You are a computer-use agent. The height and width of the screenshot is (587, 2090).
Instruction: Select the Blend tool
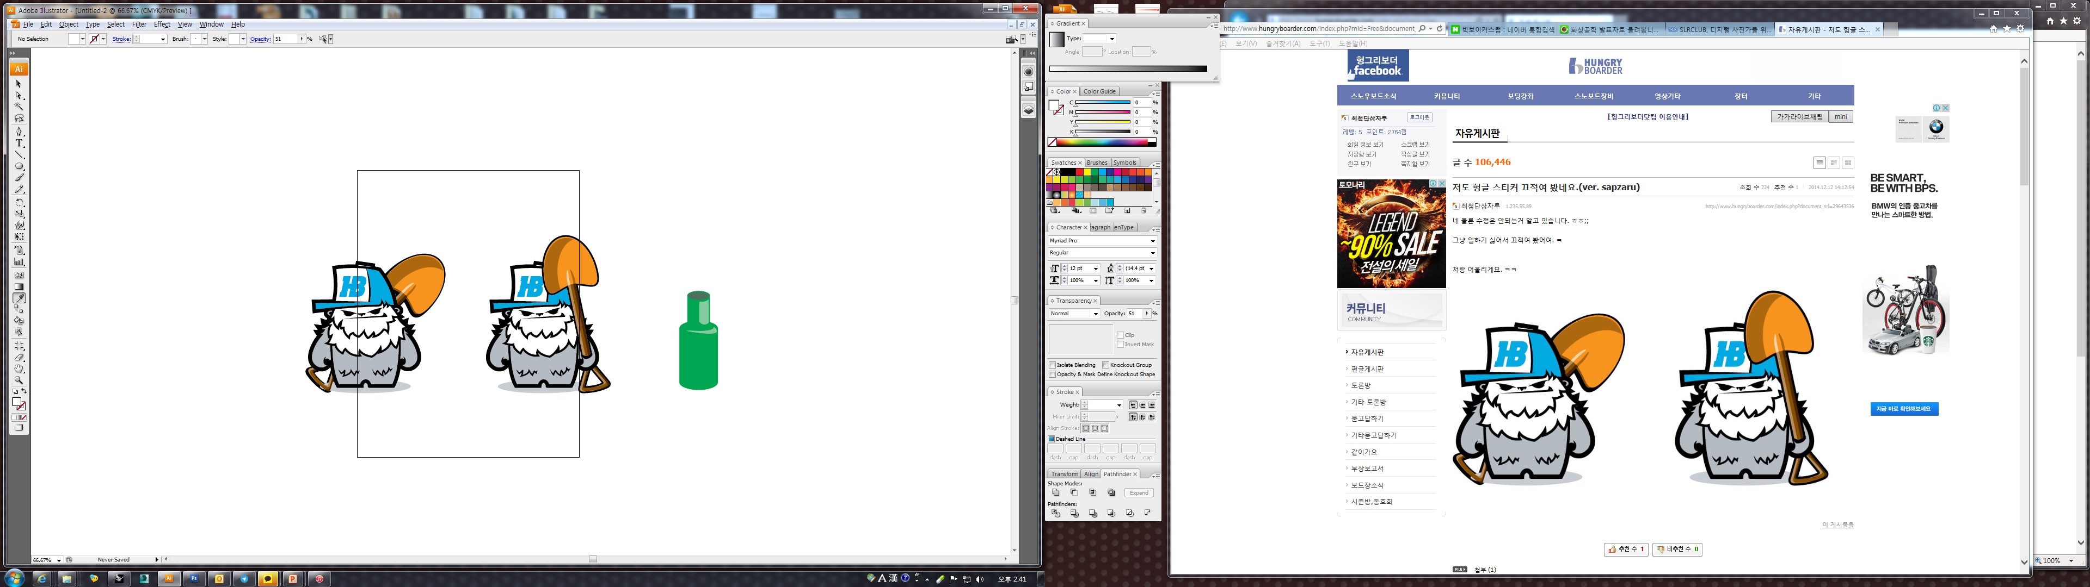[19, 309]
